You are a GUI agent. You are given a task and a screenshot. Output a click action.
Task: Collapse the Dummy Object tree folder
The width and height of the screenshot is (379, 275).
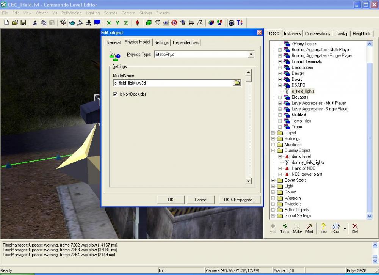(x=273, y=151)
